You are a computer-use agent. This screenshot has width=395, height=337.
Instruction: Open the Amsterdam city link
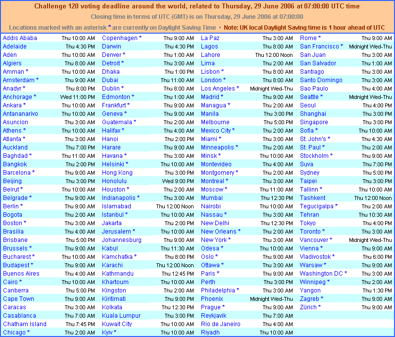click(x=19, y=80)
